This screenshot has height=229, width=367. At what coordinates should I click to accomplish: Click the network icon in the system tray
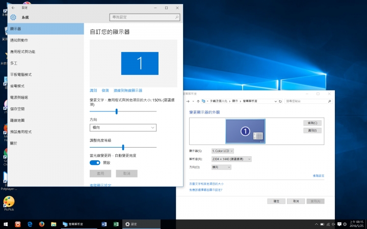[328, 224]
